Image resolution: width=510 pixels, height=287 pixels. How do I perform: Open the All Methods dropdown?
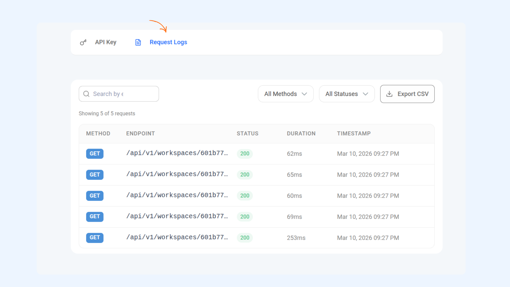[x=286, y=94]
